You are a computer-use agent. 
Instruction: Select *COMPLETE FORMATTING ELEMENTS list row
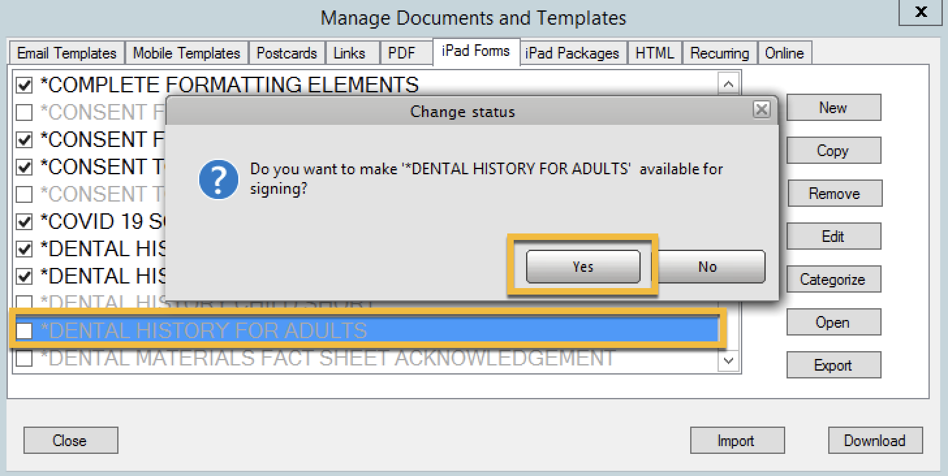[x=365, y=85]
